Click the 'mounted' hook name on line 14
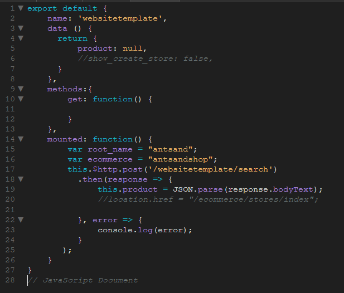 pos(65,139)
